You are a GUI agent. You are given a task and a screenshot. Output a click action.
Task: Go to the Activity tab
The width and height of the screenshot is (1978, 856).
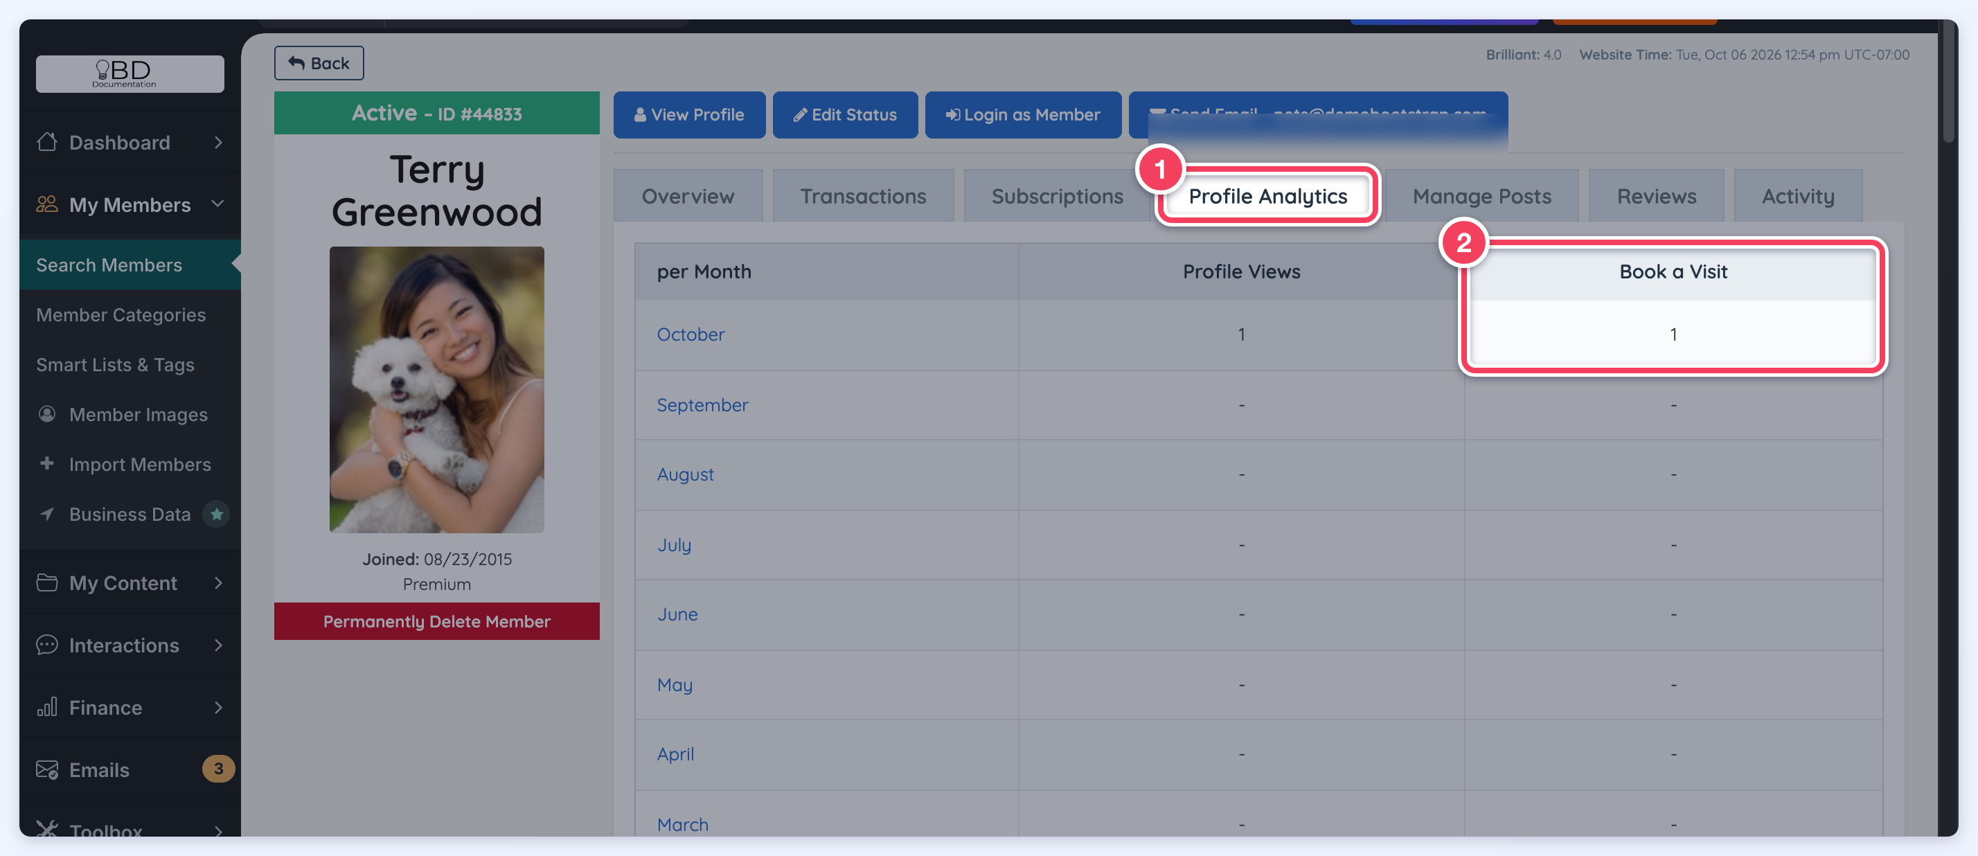[1797, 197]
